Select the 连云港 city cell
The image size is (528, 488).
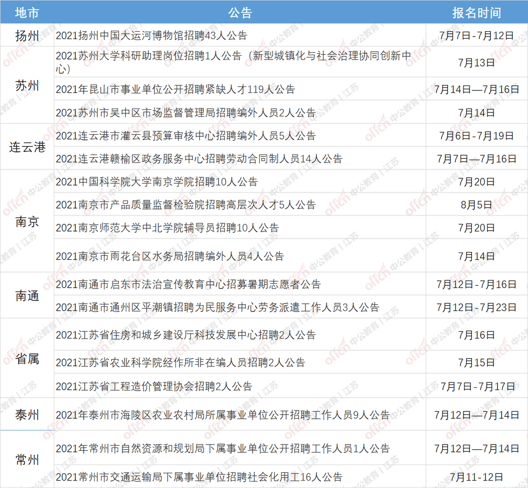pos(27,147)
